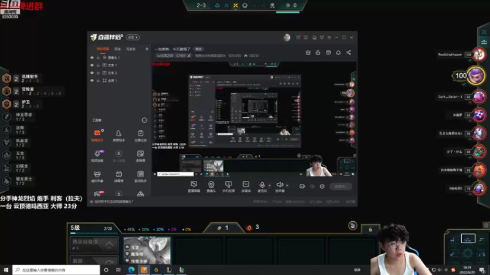This screenshot has width=490, height=275.
Task: Select the 全屏 1 source row
Action: coord(119,81)
